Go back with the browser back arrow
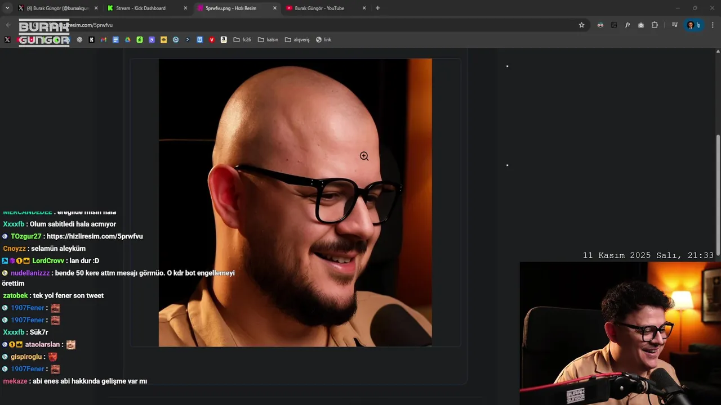 pyautogui.click(x=8, y=25)
